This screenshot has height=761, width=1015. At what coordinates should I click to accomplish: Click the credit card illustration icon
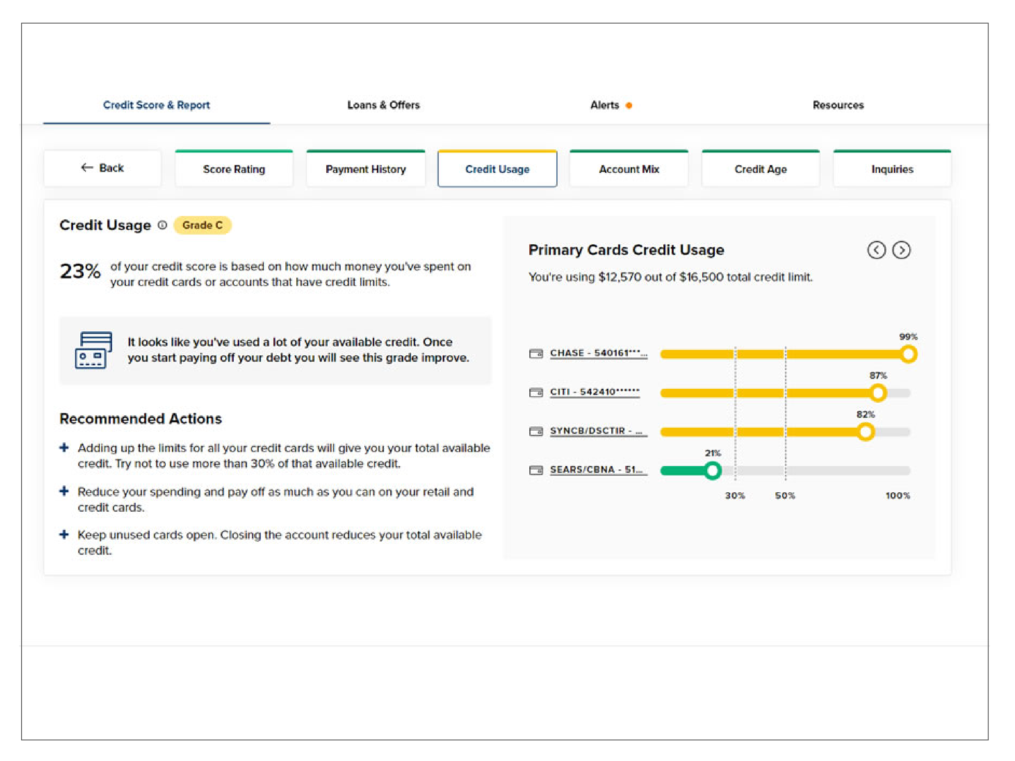click(x=93, y=350)
